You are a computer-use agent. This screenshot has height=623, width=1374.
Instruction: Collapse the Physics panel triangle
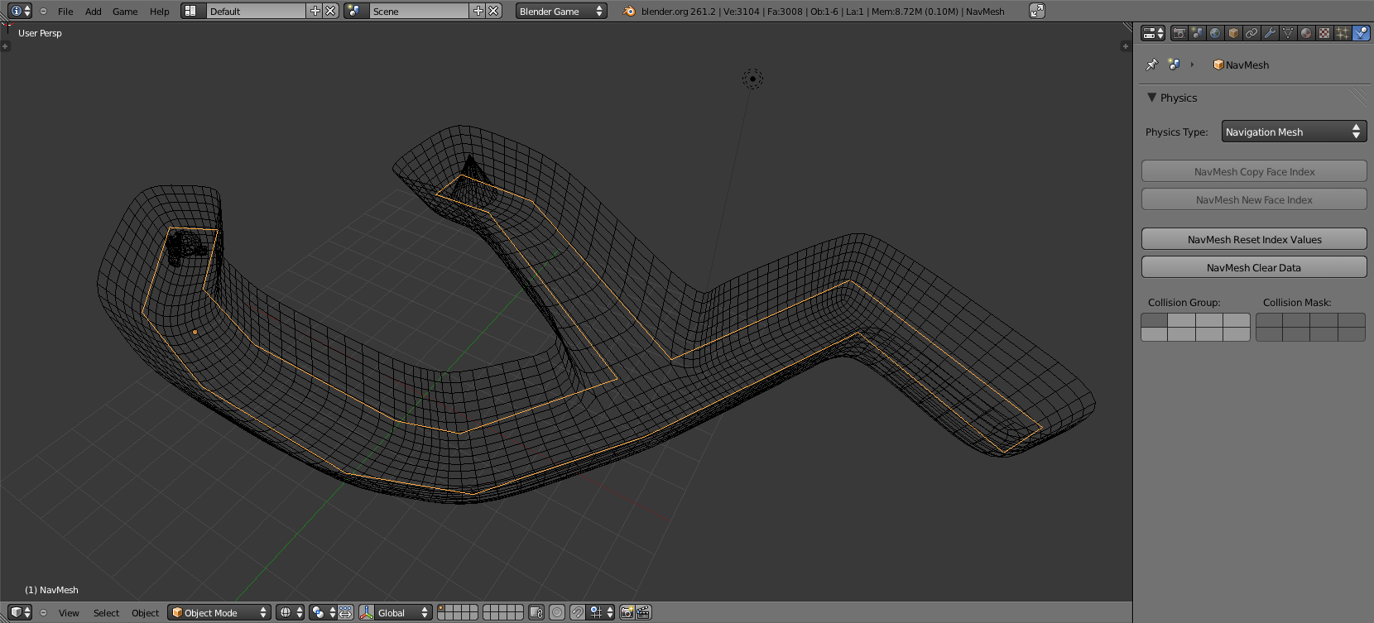1151,98
